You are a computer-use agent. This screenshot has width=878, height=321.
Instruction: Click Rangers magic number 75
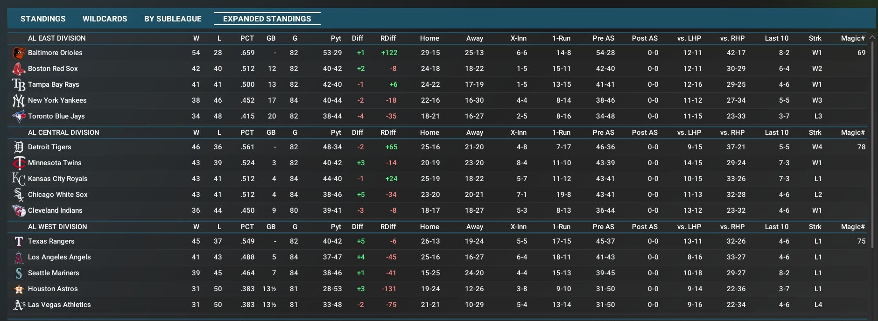tap(861, 241)
